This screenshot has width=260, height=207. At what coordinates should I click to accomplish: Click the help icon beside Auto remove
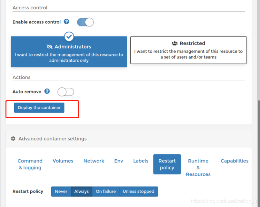[47, 91]
